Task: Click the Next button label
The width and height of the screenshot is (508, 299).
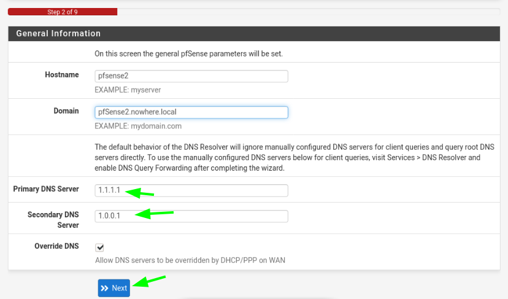Action: click(119, 288)
